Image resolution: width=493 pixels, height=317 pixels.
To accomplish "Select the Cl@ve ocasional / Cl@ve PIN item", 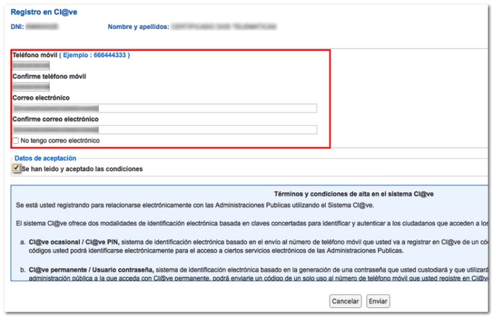I will [x=74, y=242].
